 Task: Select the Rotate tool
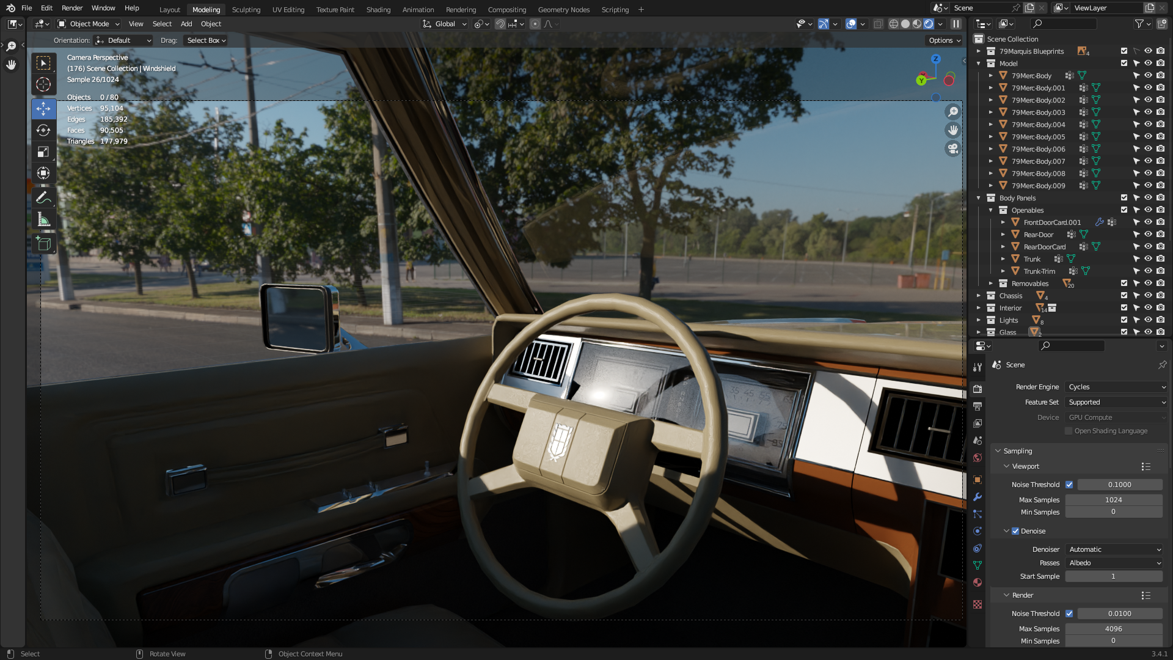[x=43, y=130]
